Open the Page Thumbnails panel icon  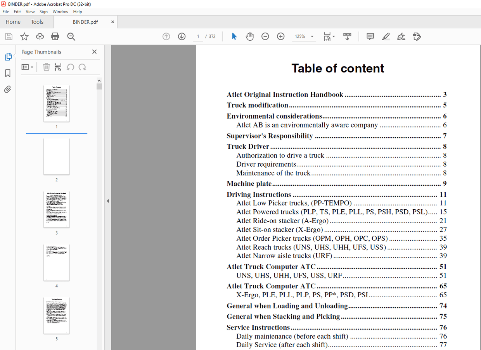[x=8, y=56]
